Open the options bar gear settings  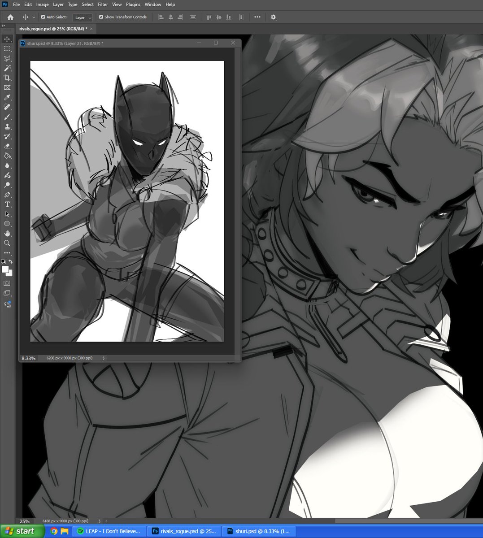(274, 17)
